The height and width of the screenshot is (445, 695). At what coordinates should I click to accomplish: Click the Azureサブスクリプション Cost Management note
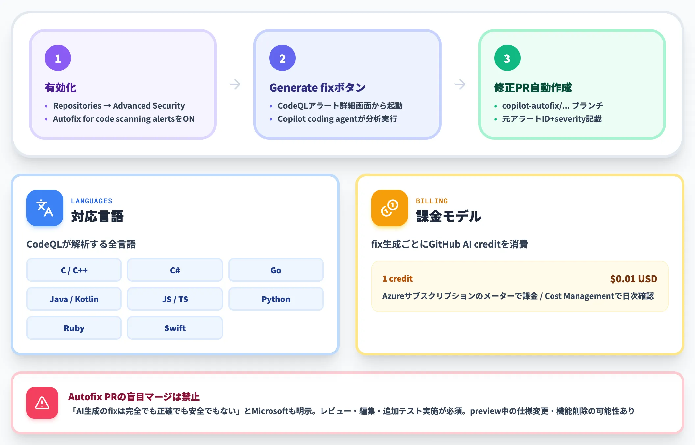click(x=518, y=296)
